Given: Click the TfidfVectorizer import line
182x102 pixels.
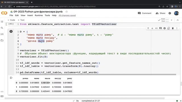Looking at the screenshot, I should 68,24.
